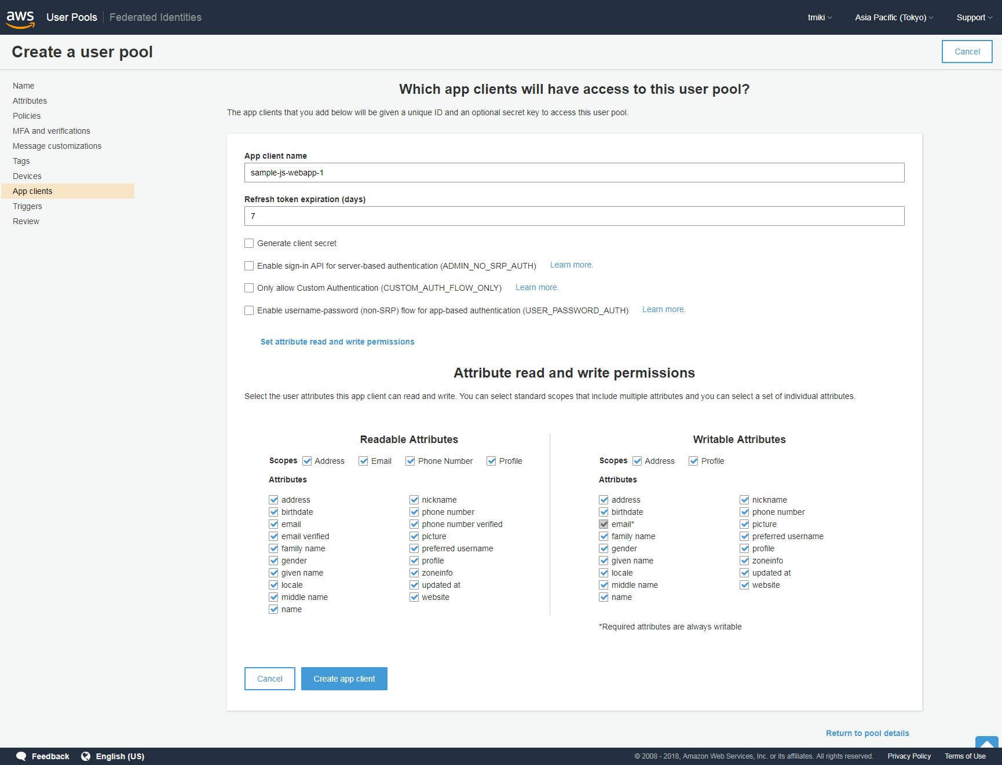Select Review in the left navigation

tap(25, 221)
